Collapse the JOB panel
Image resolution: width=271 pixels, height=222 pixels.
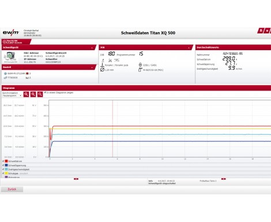coord(189,48)
